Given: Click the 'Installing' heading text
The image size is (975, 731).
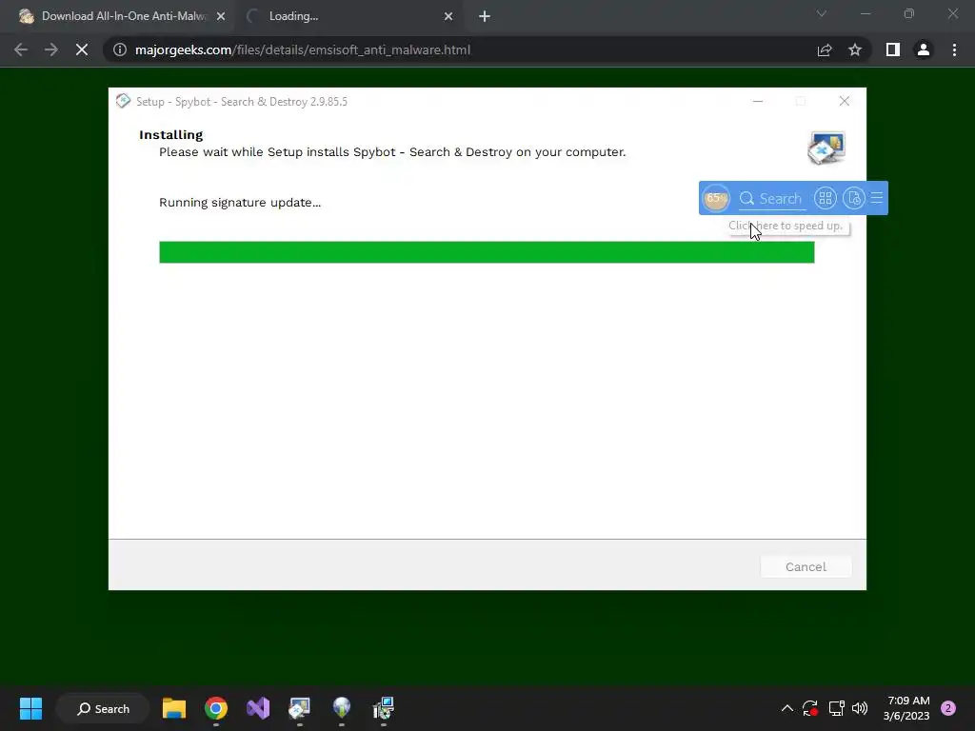Looking at the screenshot, I should (x=171, y=135).
